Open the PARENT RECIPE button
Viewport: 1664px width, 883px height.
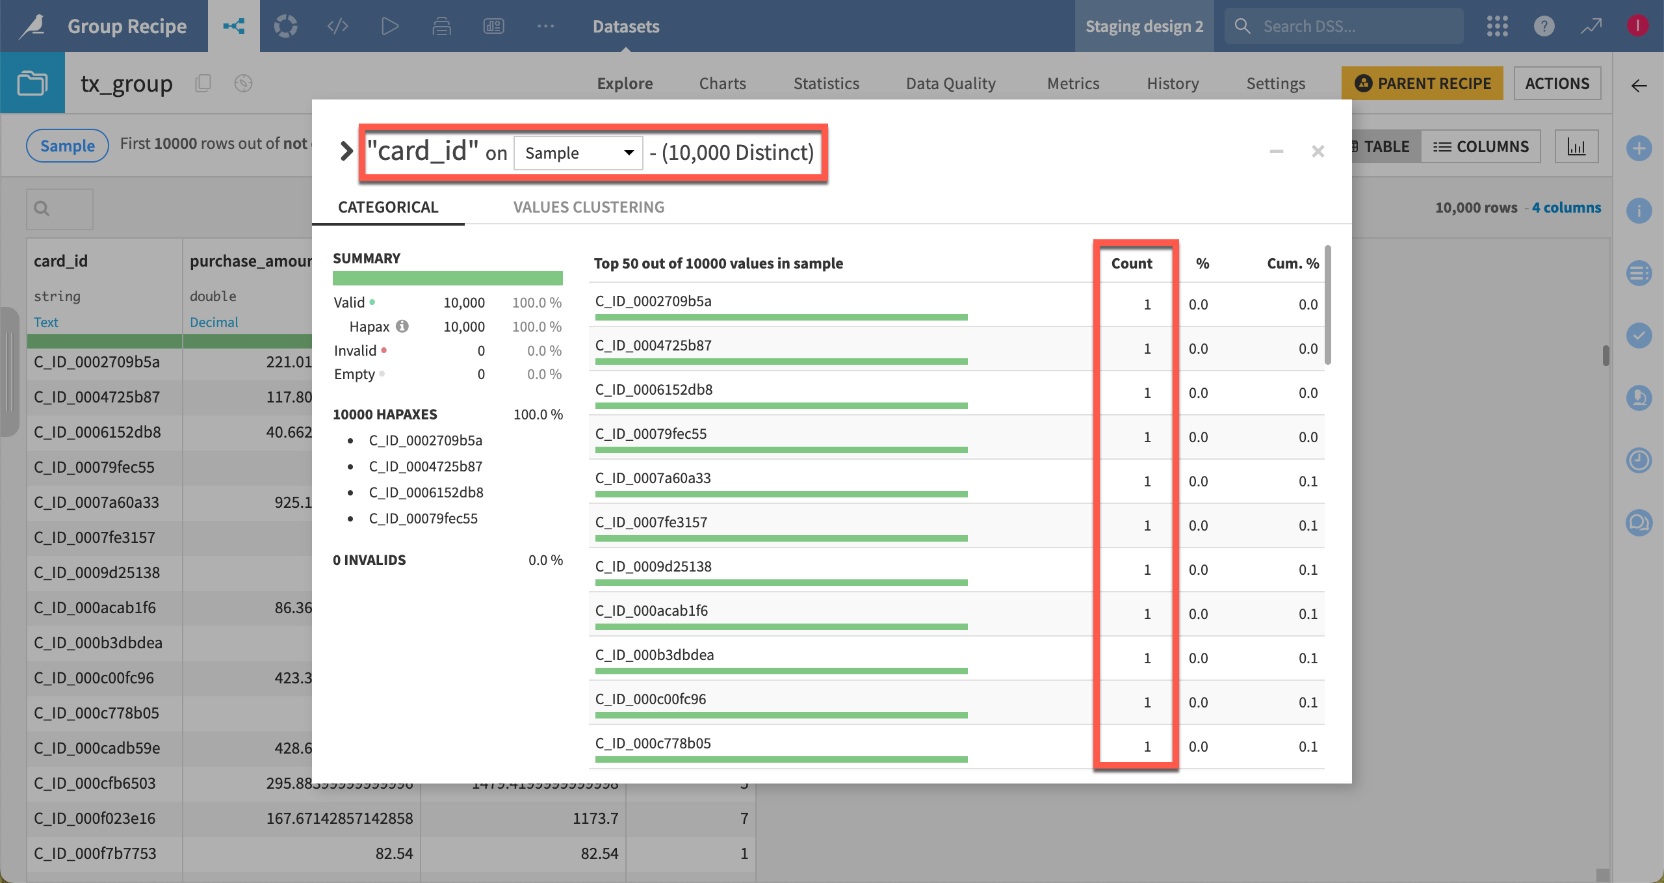1422,83
